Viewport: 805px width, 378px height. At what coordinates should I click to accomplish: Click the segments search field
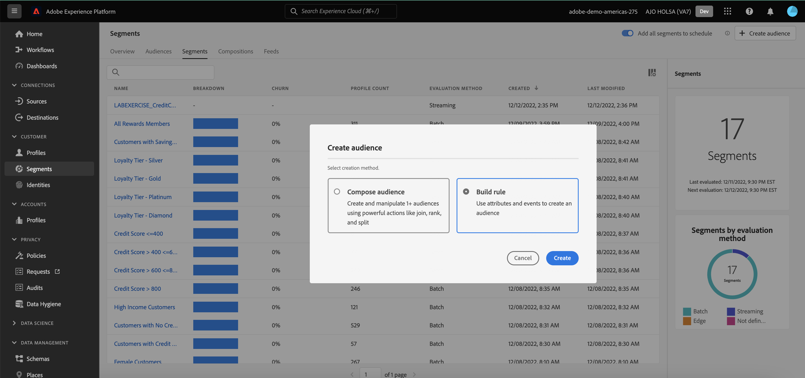(x=160, y=72)
